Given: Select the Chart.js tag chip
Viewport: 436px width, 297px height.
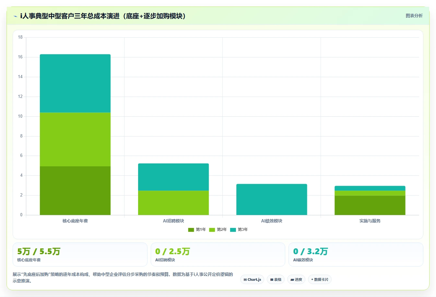Looking at the screenshot, I should coord(252,279).
